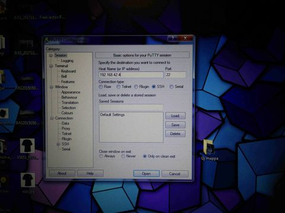
Task: Expand the SSH tree node
Action: click(58, 144)
